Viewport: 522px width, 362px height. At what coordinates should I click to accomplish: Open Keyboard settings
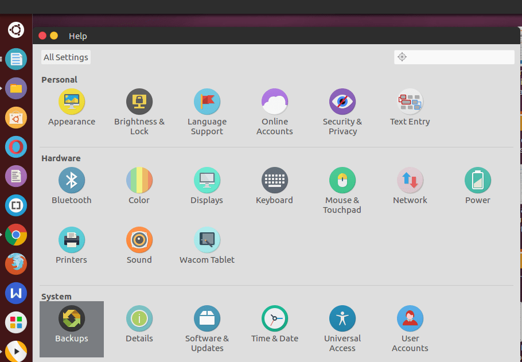coord(275,186)
